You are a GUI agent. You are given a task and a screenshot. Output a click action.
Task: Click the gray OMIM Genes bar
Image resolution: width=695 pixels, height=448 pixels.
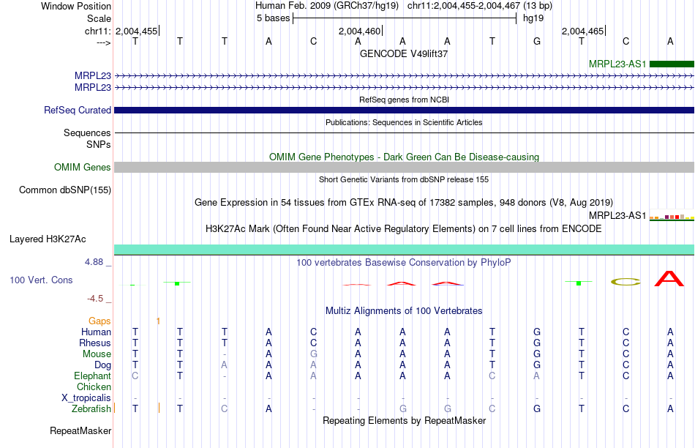404,167
